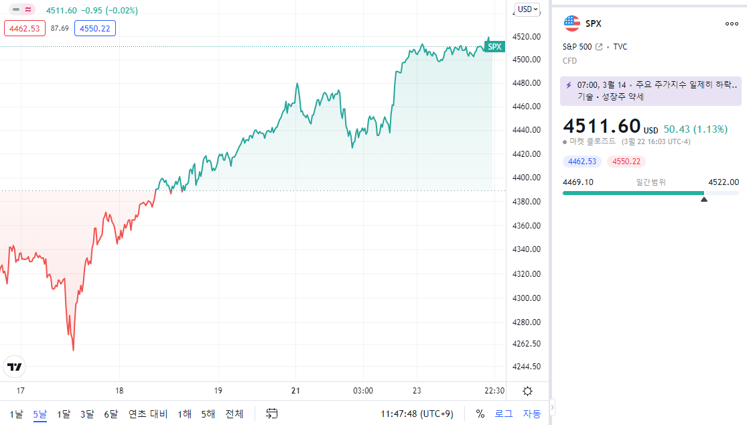The image size is (747, 425).
Task: Click the red 4462.53 sell button
Action: pos(25,29)
